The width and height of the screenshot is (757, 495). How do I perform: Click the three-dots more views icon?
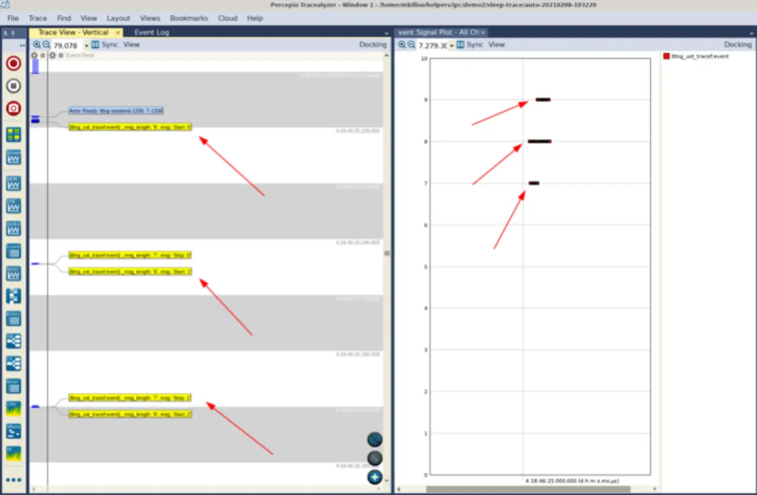point(14,480)
